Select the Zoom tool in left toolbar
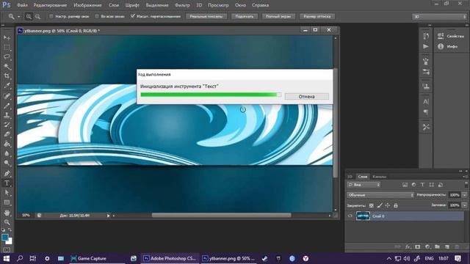Screen dimensions: 470x264 7,222
